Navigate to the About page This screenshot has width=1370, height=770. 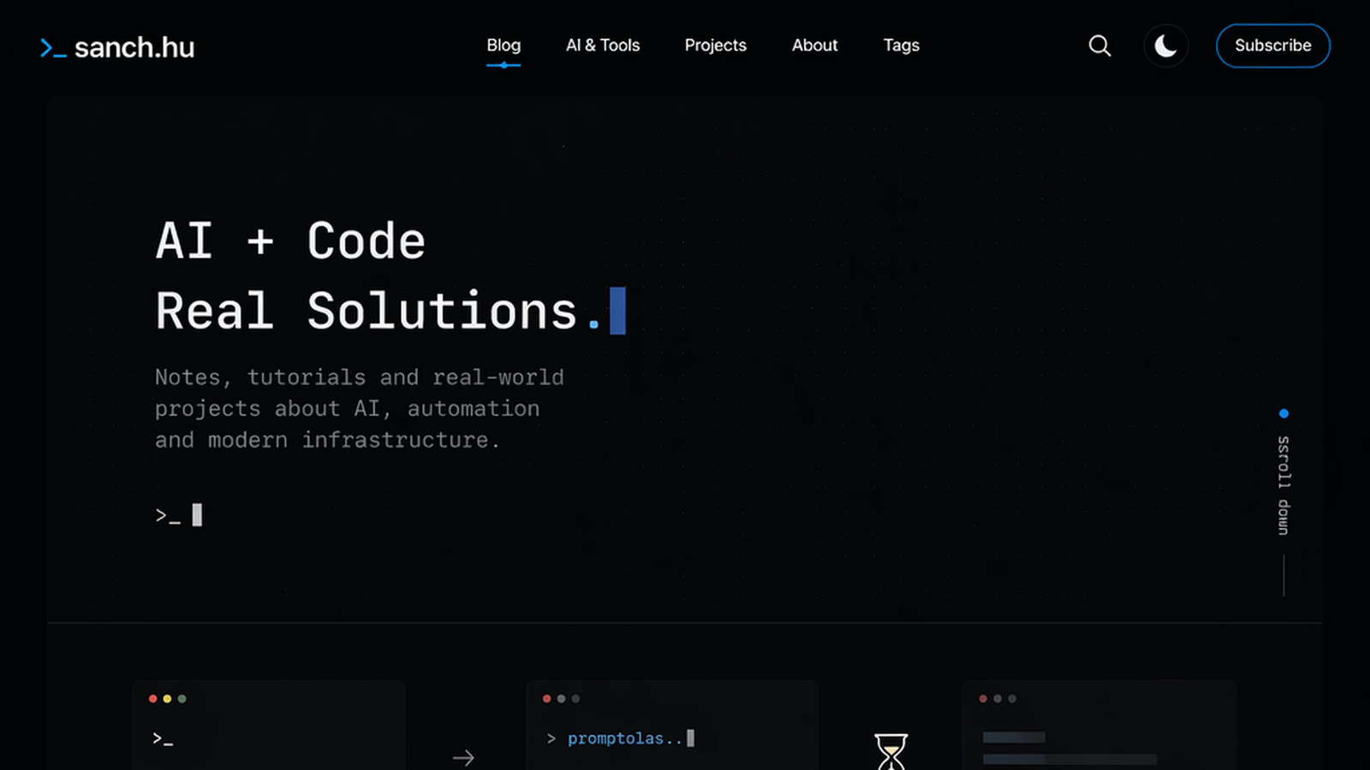[x=814, y=46]
